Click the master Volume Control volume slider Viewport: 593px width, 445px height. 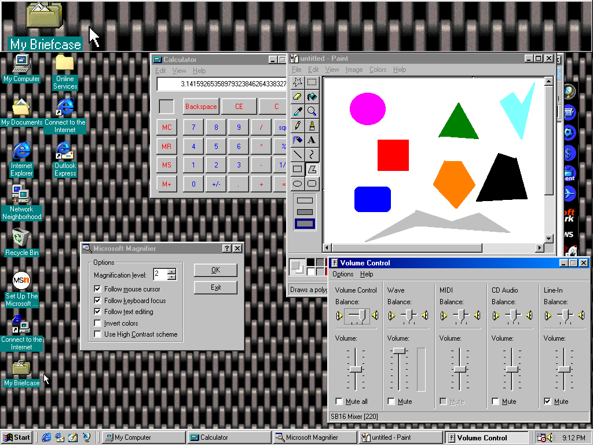[x=356, y=369]
